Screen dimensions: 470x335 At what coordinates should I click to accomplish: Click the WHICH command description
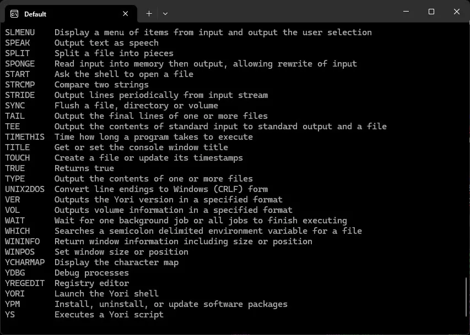[x=208, y=230]
